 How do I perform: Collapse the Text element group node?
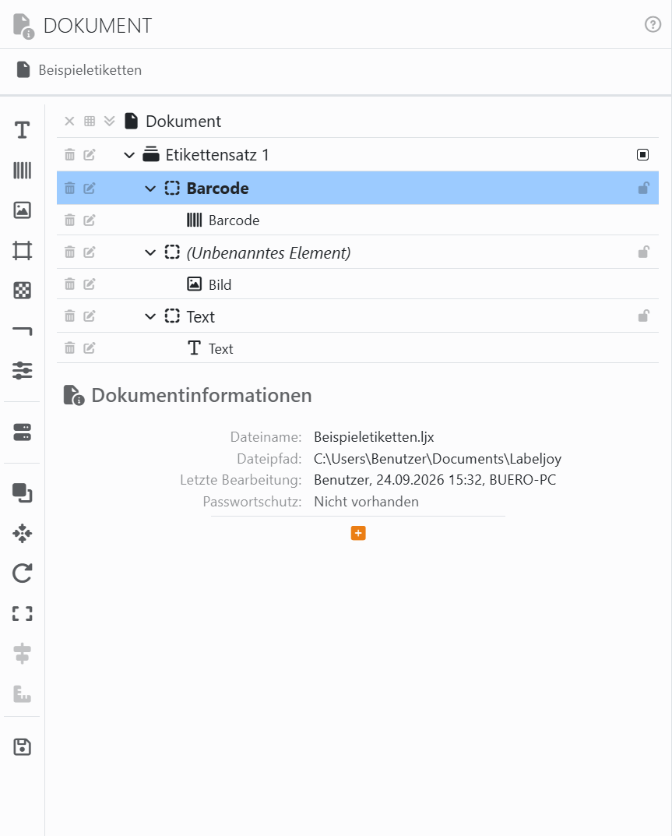pyautogui.click(x=150, y=316)
